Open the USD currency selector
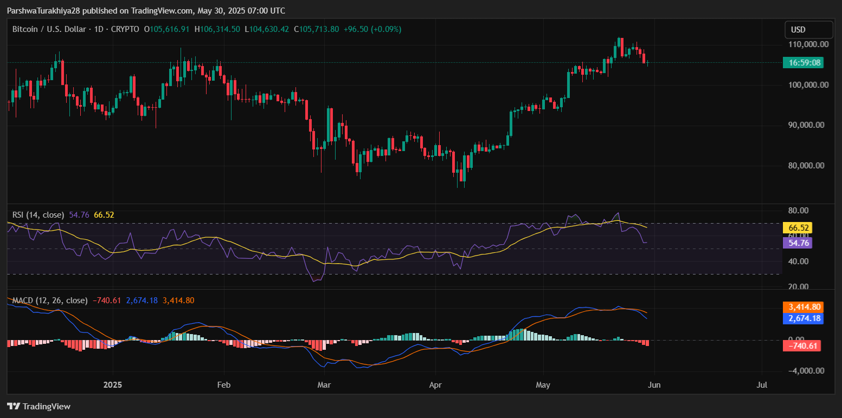This screenshot has height=418, width=842. pyautogui.click(x=808, y=30)
